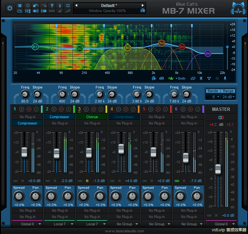Click the mixer faders layout icon
This screenshot has height=234, width=248.
(x=28, y=11)
